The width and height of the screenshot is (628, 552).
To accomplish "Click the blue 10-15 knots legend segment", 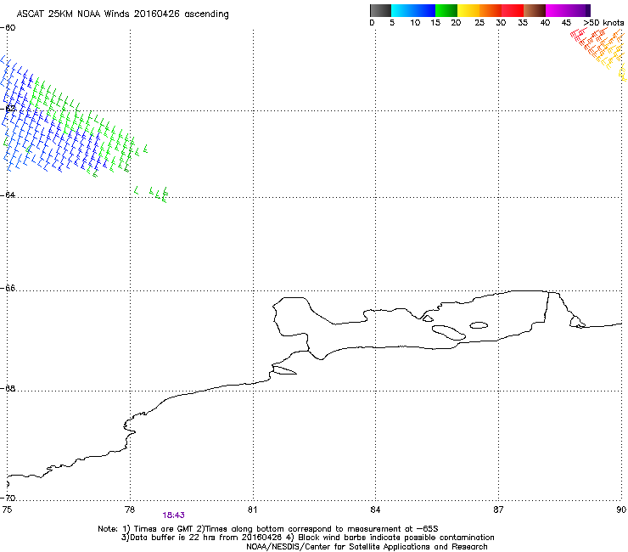I will (x=424, y=10).
